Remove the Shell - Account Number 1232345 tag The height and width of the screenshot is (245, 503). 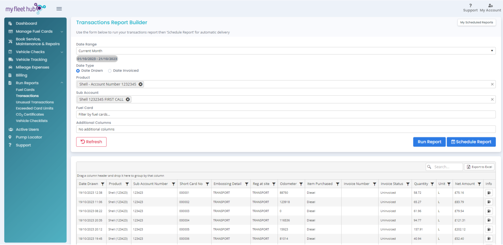[140, 84]
